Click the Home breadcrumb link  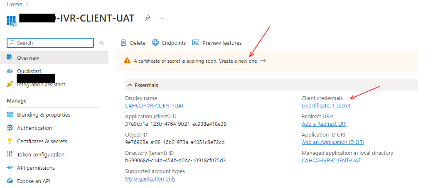pos(14,5)
